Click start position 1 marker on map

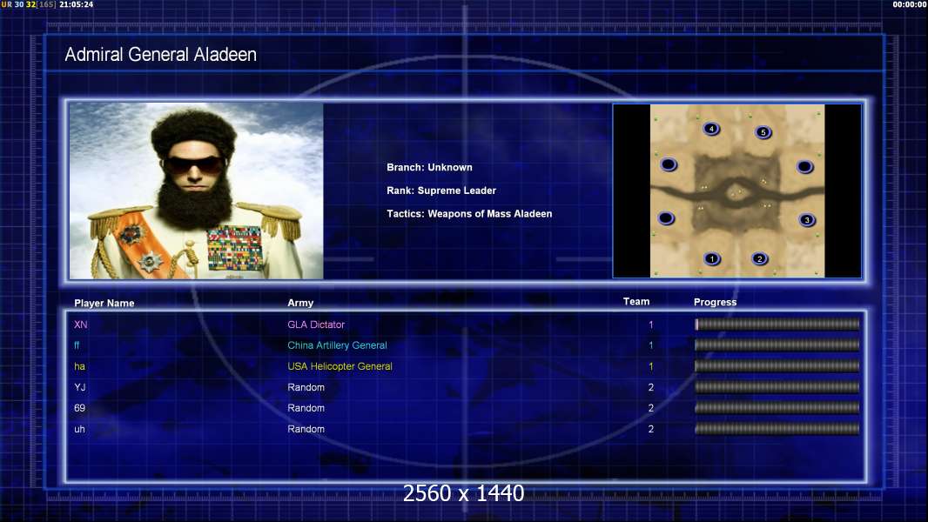[x=712, y=258]
